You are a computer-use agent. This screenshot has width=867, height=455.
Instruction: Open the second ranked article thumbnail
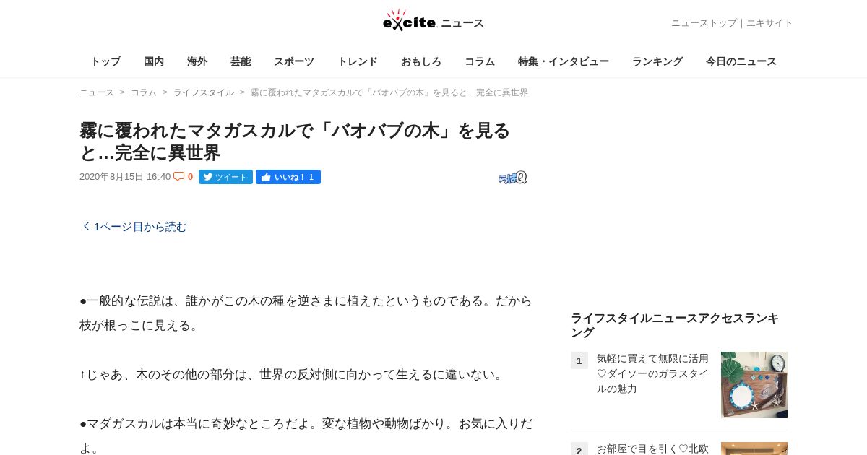(x=754, y=448)
